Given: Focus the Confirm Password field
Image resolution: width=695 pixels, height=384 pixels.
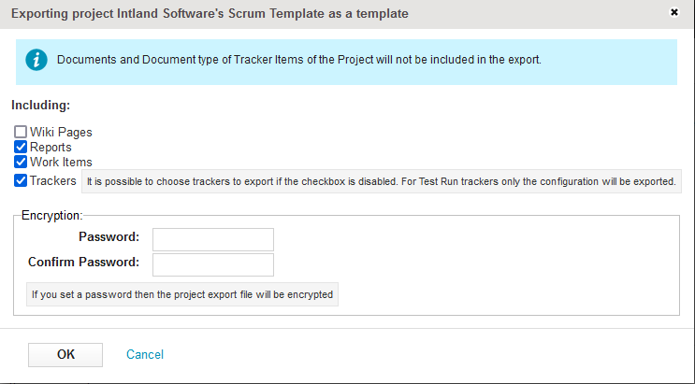Looking at the screenshot, I should click(x=213, y=264).
